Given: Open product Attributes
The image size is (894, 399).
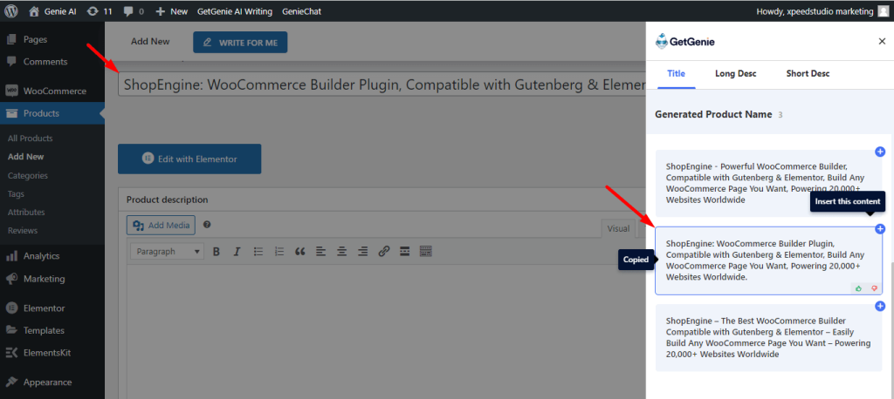Looking at the screenshot, I should [x=26, y=213].
